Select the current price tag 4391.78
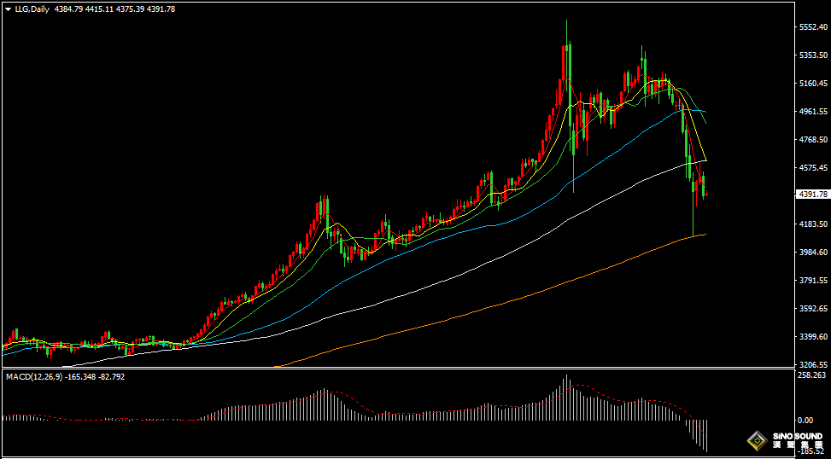 (x=811, y=195)
